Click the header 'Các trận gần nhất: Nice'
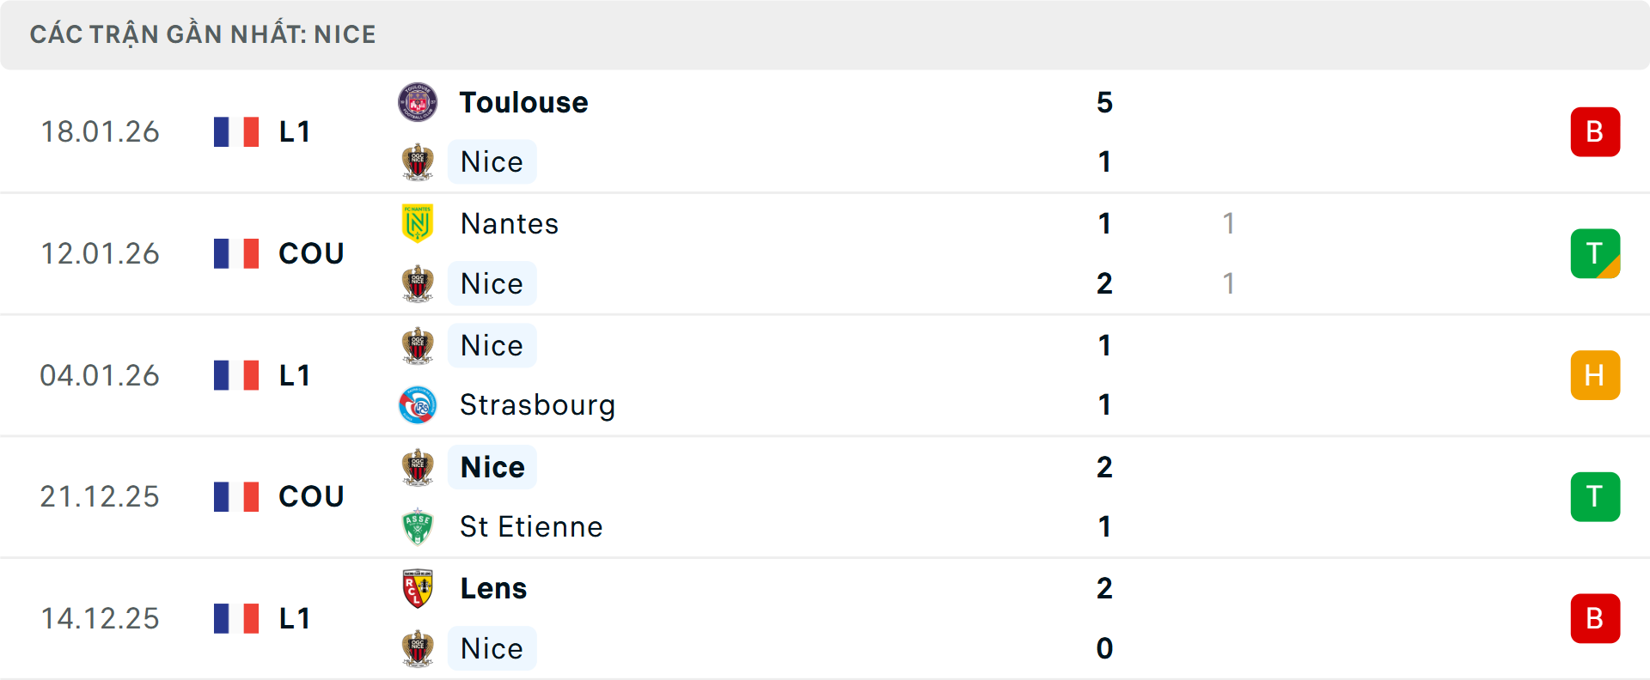Viewport: 1650px width, 680px height. tap(203, 34)
